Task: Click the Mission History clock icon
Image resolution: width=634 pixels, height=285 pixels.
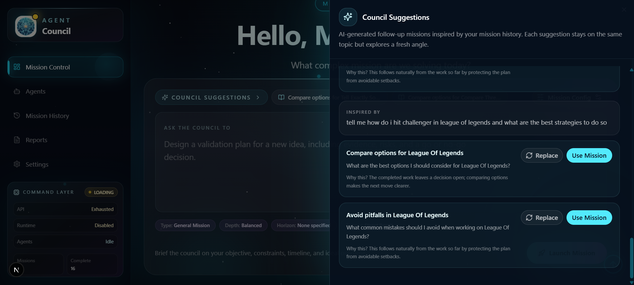Action: coord(17,115)
